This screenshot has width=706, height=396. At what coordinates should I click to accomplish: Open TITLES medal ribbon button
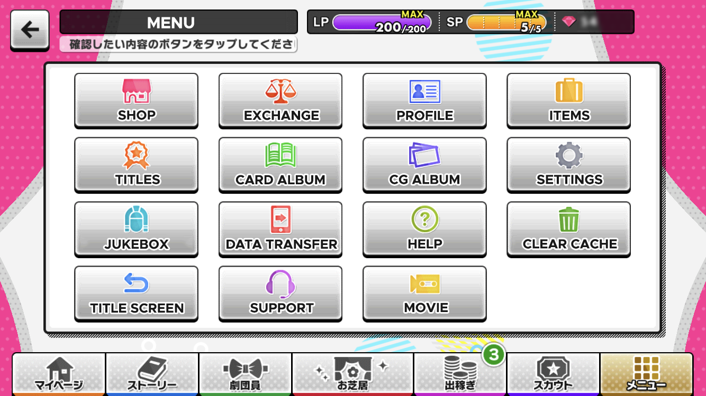[136, 165]
